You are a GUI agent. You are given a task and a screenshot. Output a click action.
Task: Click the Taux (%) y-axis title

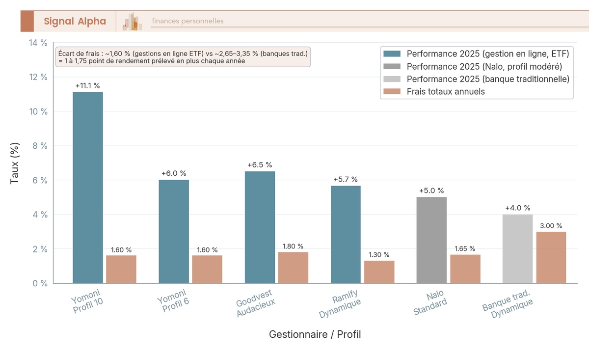click(16, 163)
